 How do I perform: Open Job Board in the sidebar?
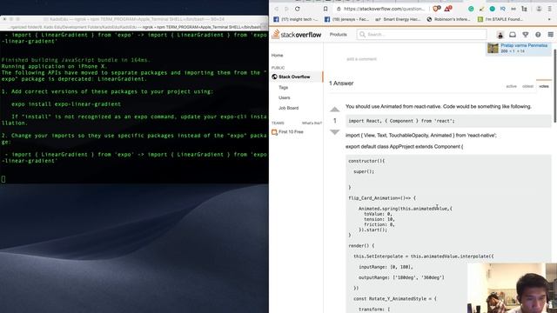[288, 108]
